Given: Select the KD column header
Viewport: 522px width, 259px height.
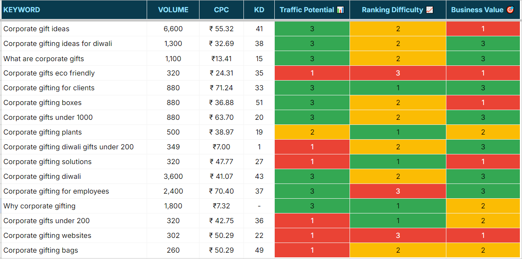Looking at the screenshot, I should tap(259, 10).
